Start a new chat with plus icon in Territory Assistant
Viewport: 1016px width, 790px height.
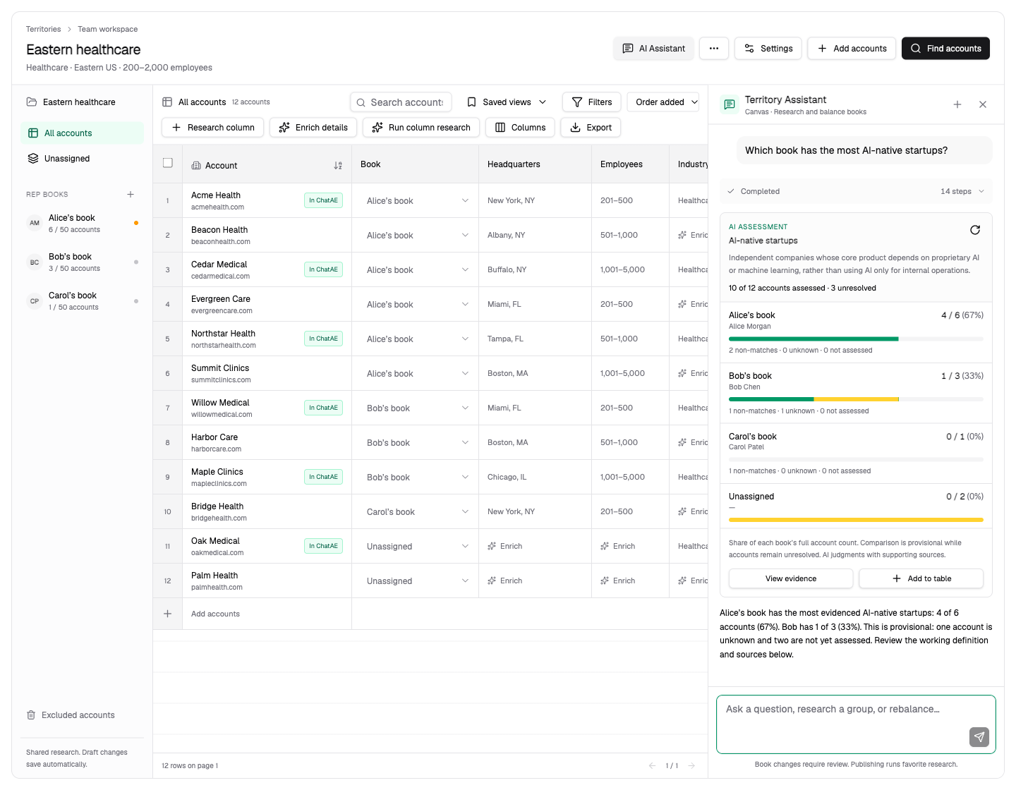point(957,104)
